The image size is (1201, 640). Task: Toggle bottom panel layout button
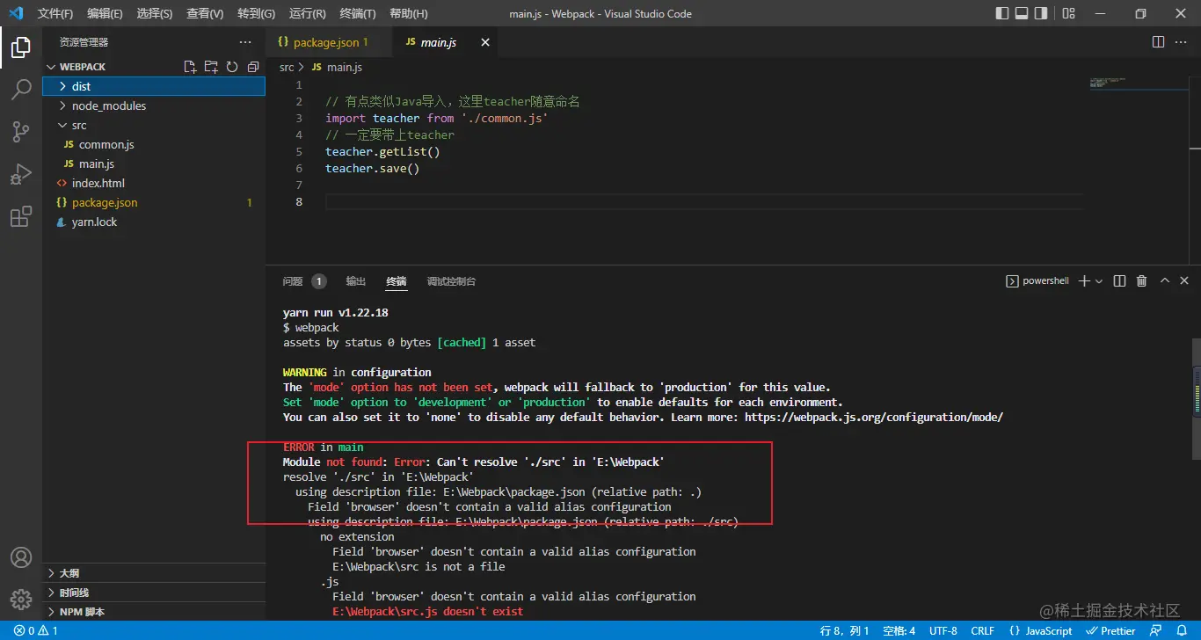[1022, 13]
